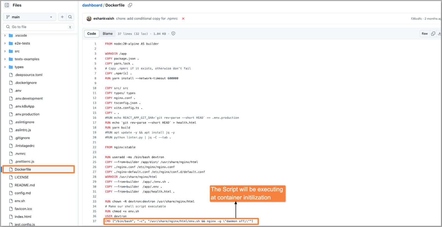Open index.html file
442x227 pixels.
pyautogui.click(x=23, y=217)
